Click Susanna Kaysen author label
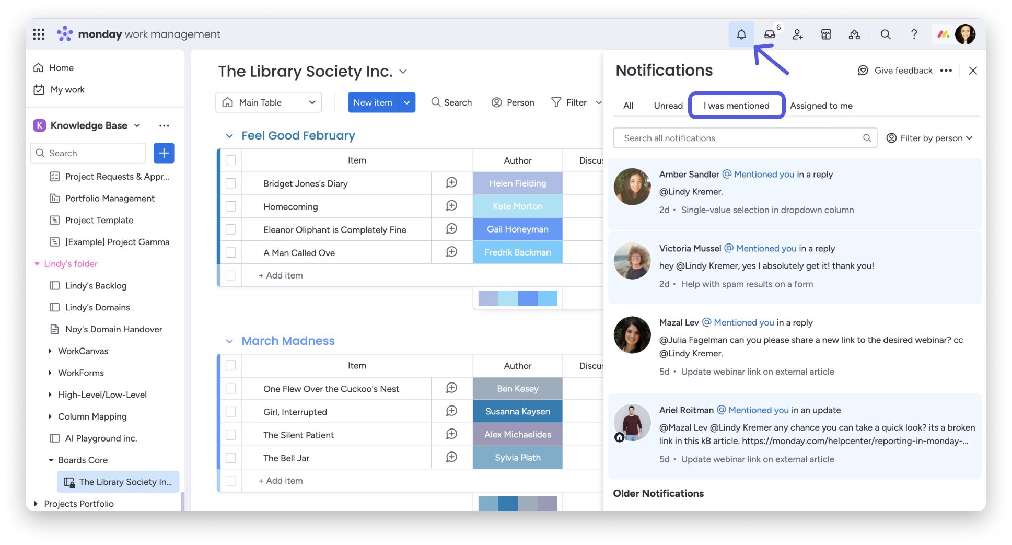 click(x=518, y=412)
